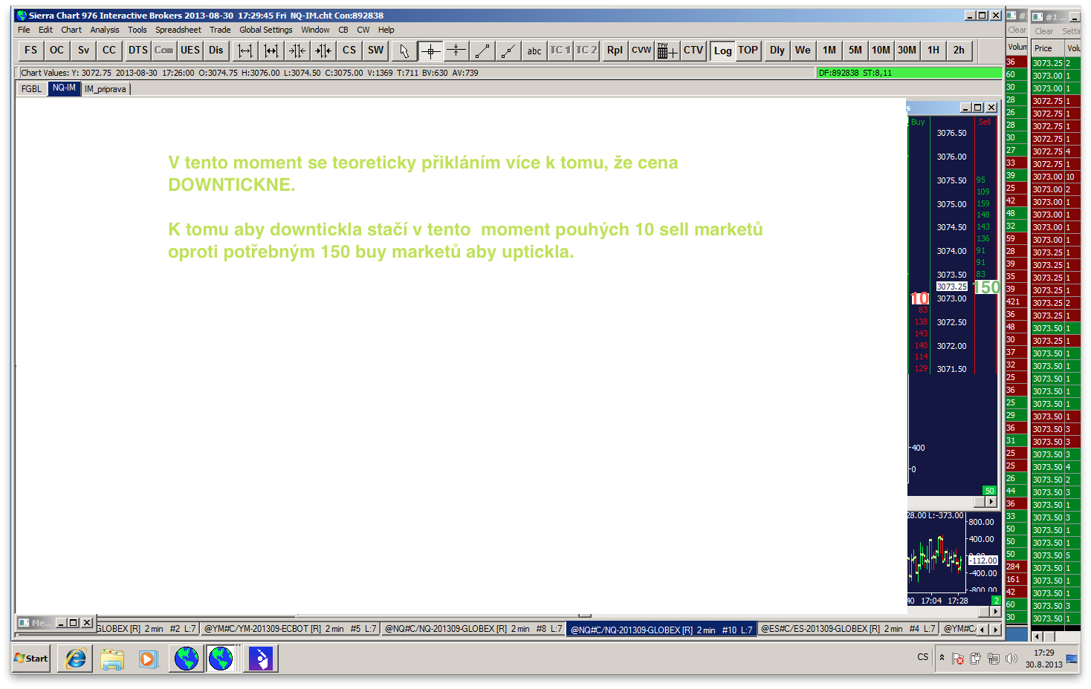Open the Tools menu
The width and height of the screenshot is (1091, 689).
[x=137, y=30]
